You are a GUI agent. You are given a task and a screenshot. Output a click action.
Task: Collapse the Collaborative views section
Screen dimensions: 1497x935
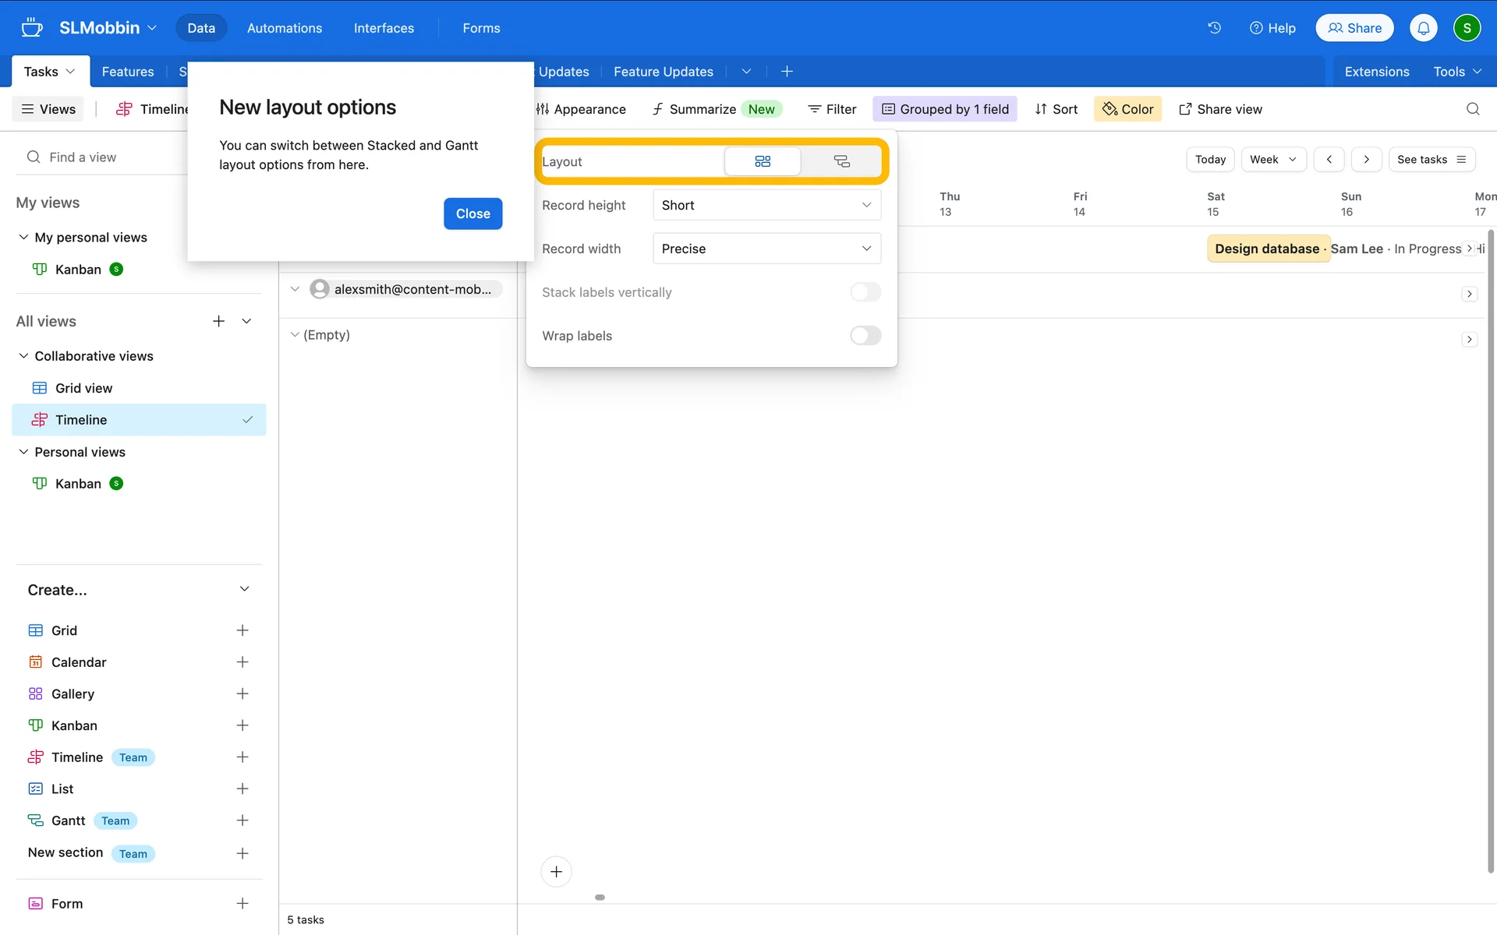[23, 356]
